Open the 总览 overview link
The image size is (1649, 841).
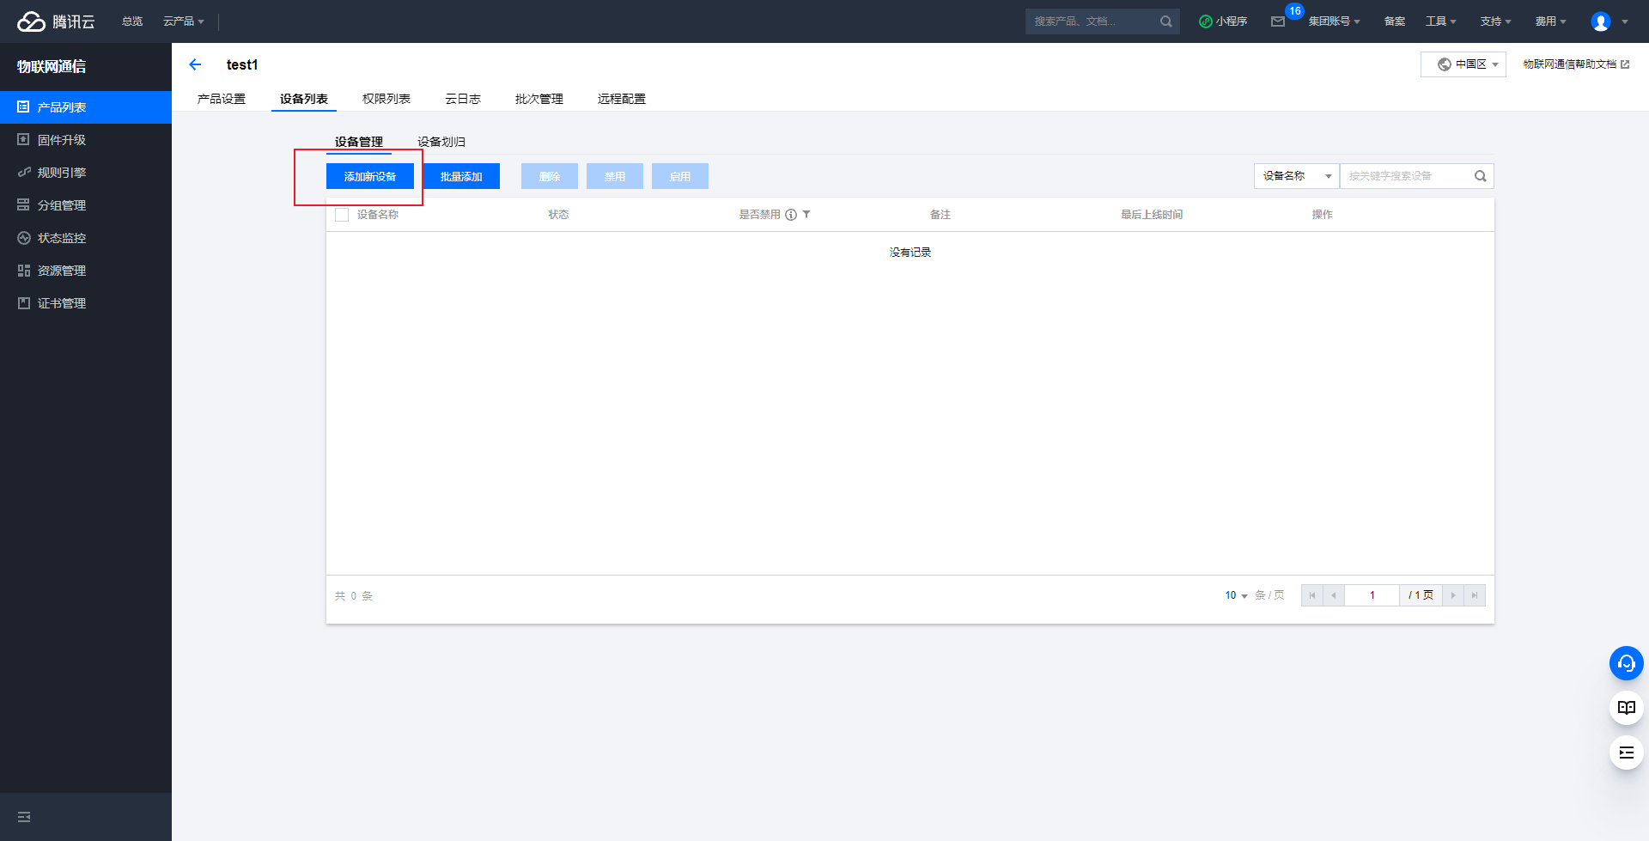coord(132,21)
